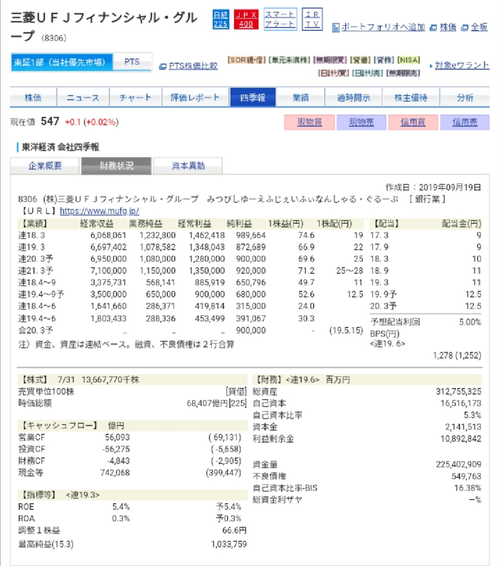
Task: Open the 適時開示 tab
Action: pyautogui.click(x=353, y=98)
